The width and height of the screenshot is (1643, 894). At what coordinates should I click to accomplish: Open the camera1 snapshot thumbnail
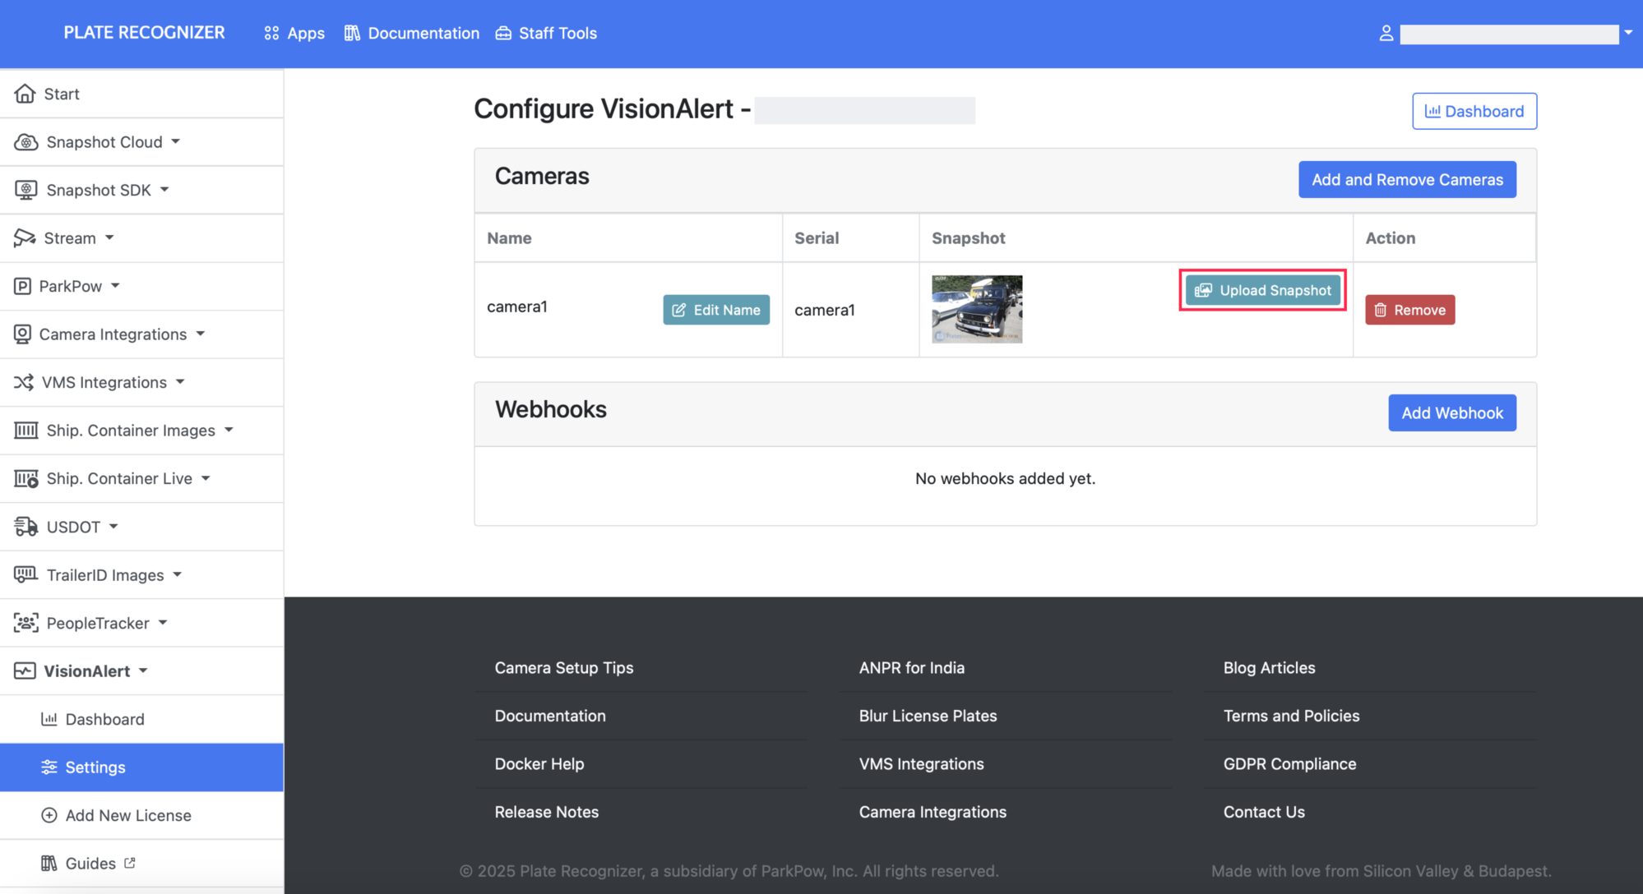tap(977, 309)
